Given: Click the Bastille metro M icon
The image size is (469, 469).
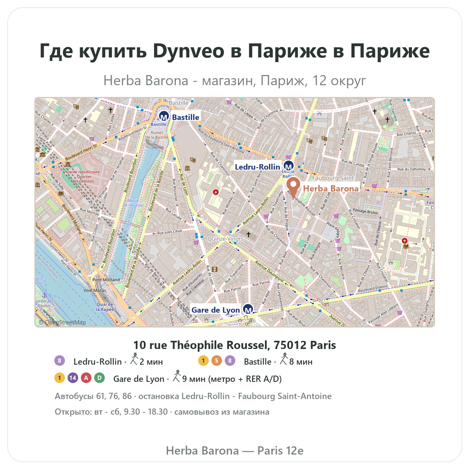Looking at the screenshot, I should pos(164,116).
